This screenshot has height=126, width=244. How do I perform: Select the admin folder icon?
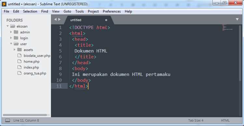pos(16,32)
